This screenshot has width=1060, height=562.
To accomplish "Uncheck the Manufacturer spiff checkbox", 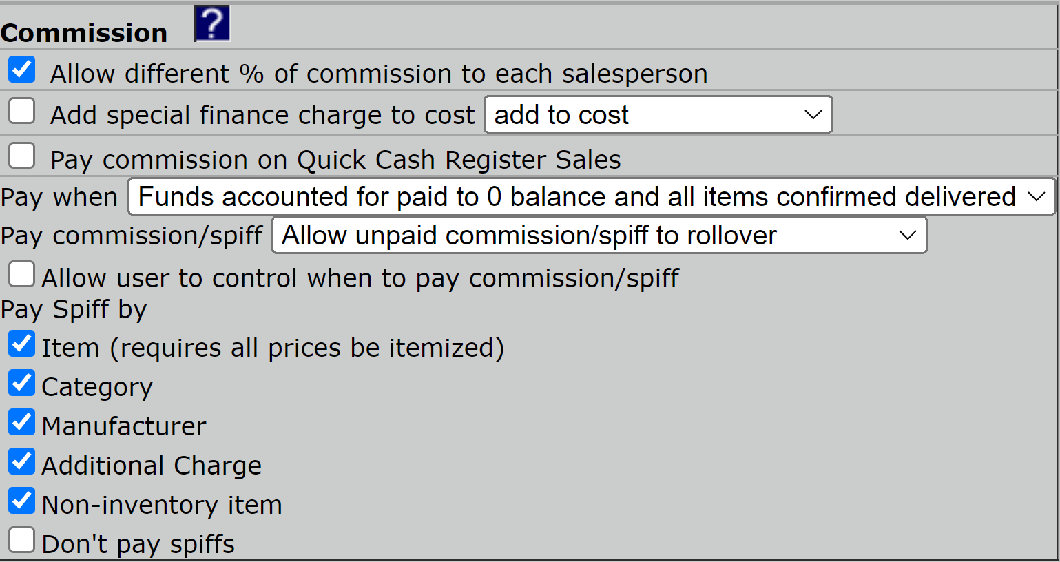I will coord(22,422).
